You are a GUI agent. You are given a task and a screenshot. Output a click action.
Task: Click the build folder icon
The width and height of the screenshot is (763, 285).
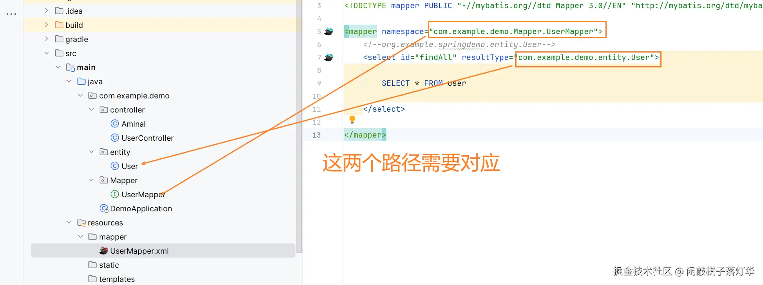60,25
